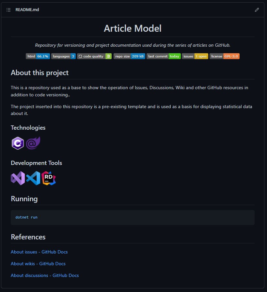The width and height of the screenshot is (267, 292).
Task: Open the issues 1 open badge
Action: 195,56
